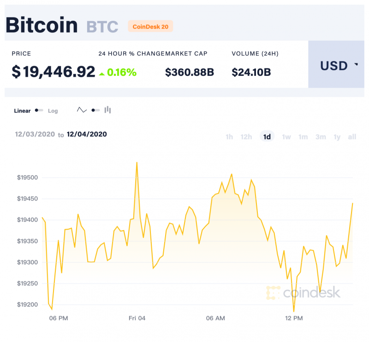
Task: Switch to the 1y range
Action: point(337,137)
